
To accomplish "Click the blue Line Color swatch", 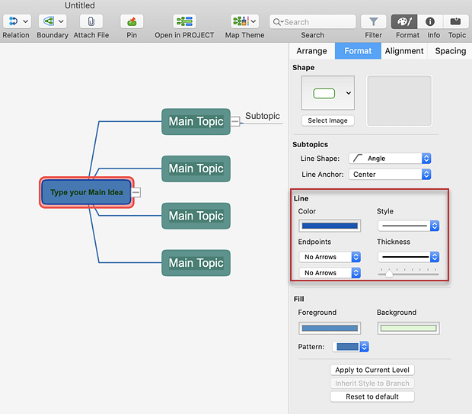I will click(329, 226).
